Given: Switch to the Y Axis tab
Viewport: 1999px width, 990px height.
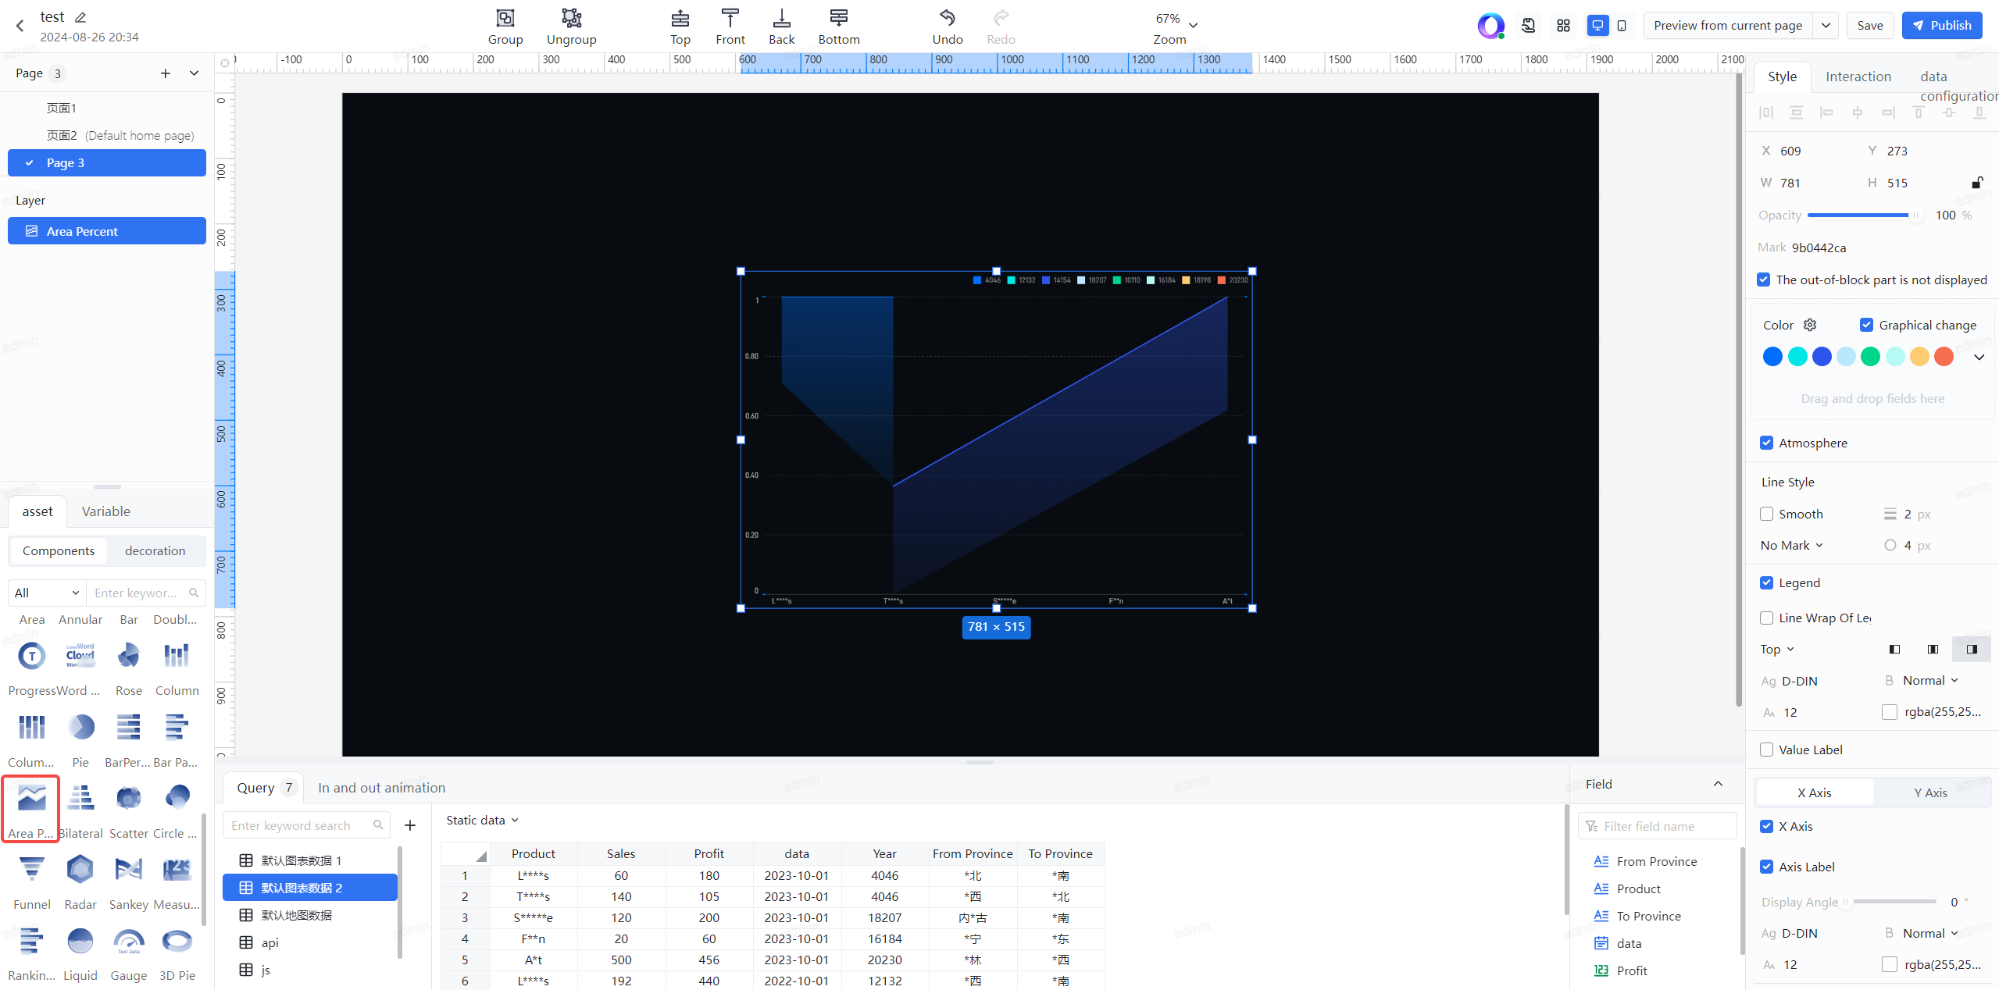Looking at the screenshot, I should [1930, 792].
